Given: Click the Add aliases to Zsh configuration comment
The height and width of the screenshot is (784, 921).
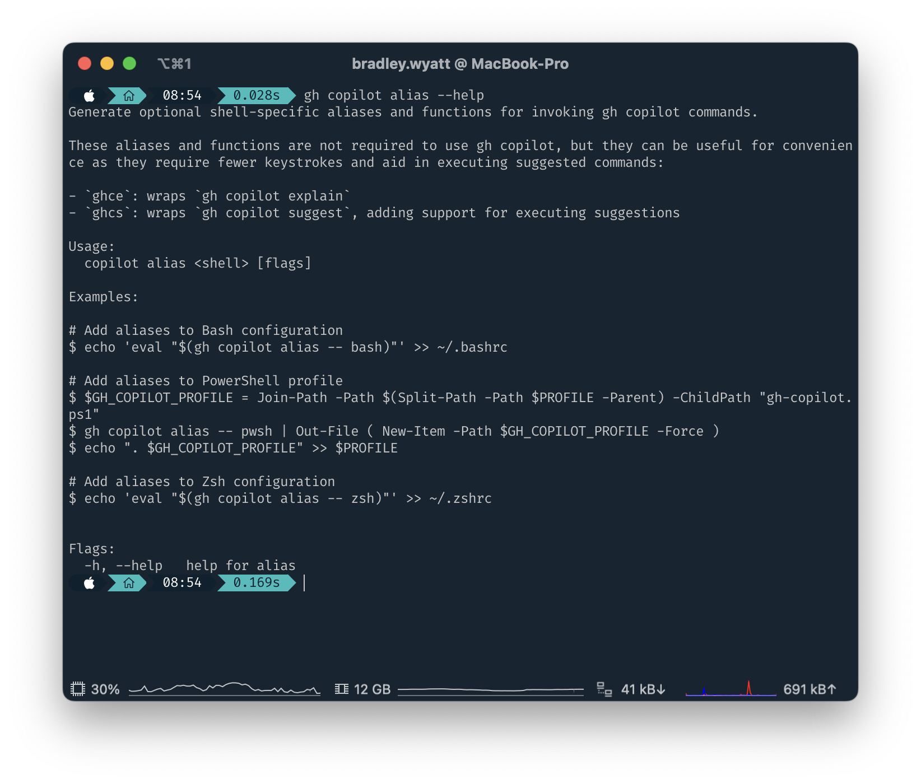Looking at the screenshot, I should coord(202,482).
